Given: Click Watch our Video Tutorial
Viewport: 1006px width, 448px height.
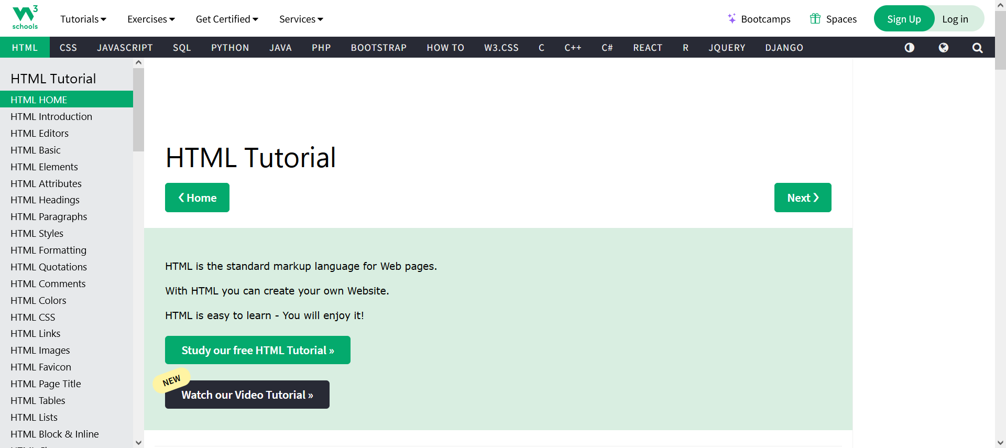Looking at the screenshot, I should pos(247,395).
